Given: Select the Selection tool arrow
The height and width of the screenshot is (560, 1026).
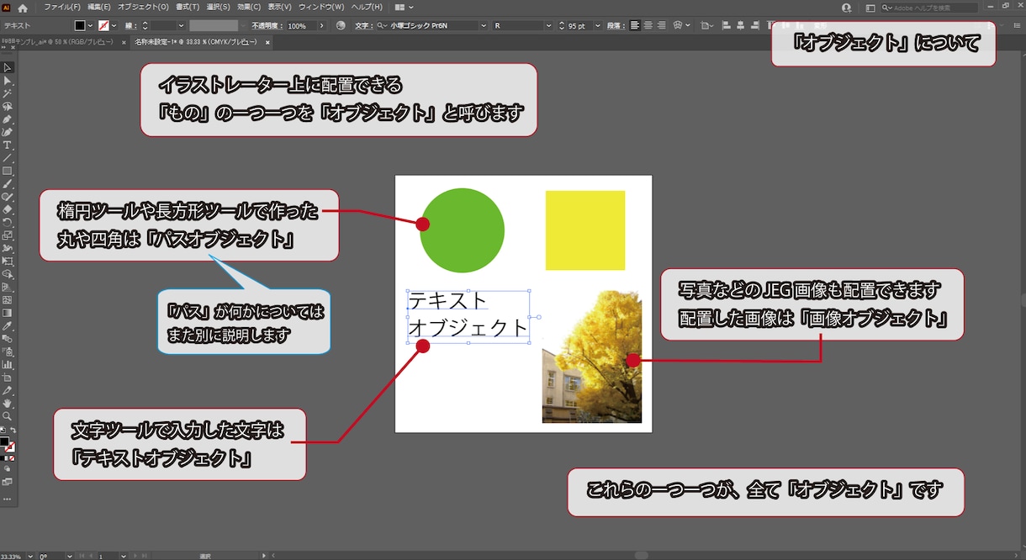Looking at the screenshot, I should (x=8, y=67).
